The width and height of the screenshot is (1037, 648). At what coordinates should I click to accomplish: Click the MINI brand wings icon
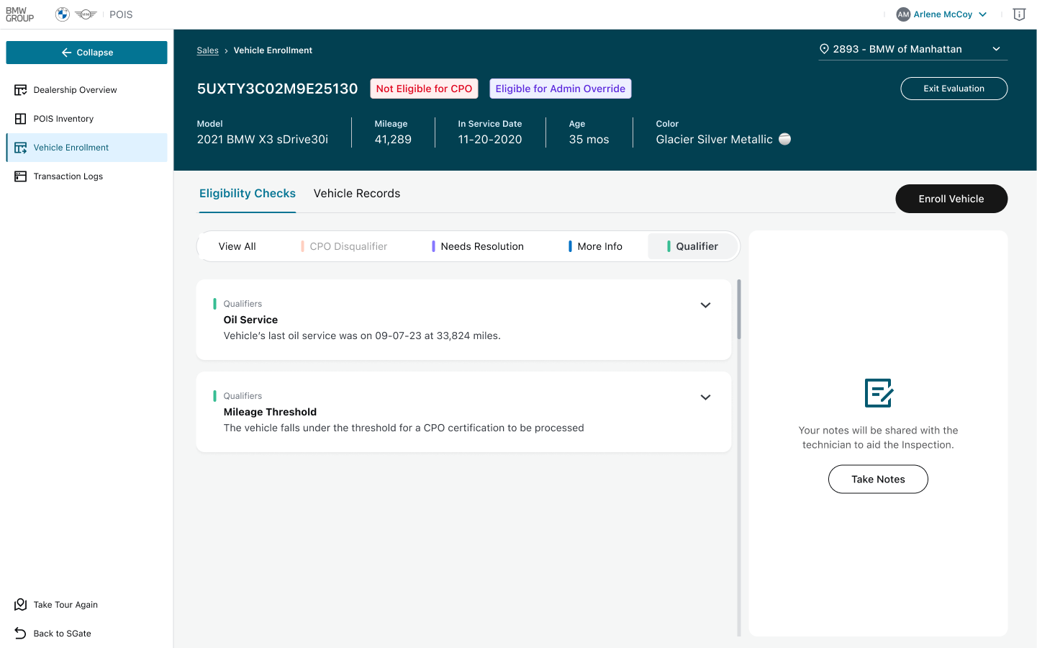pos(86,14)
